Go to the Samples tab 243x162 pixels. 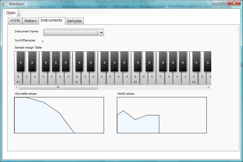coord(74,21)
